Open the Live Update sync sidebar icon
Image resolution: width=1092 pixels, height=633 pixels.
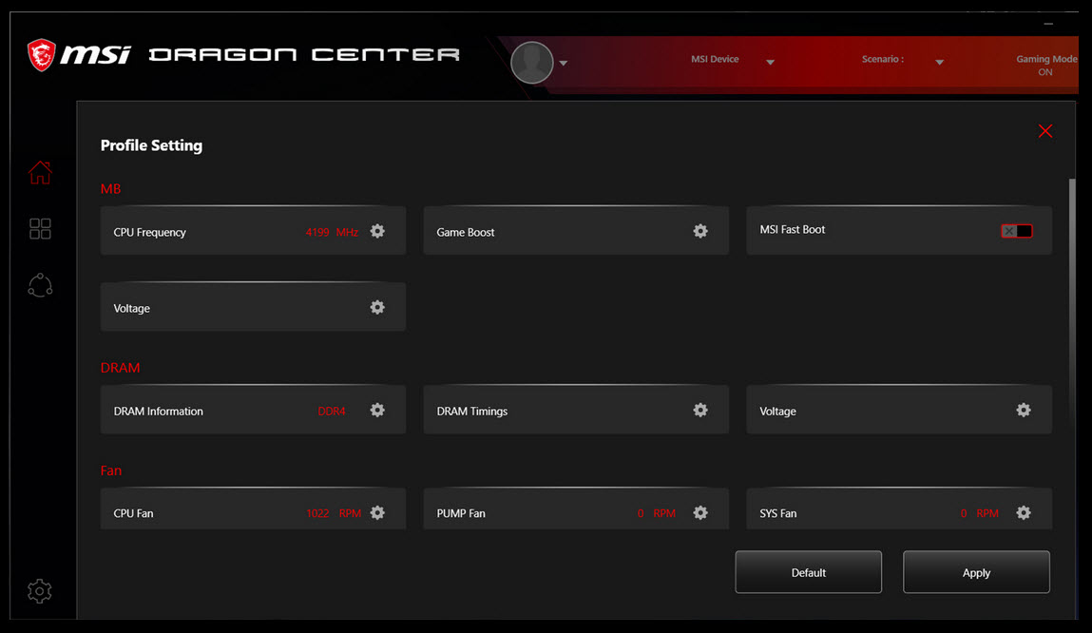click(41, 285)
